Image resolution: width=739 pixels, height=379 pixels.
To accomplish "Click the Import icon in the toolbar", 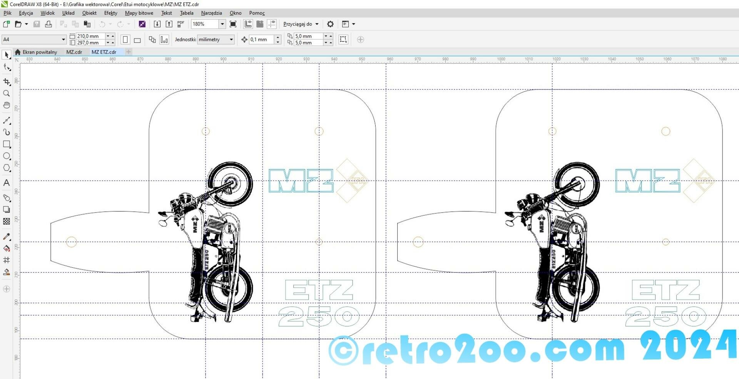I will coord(157,24).
